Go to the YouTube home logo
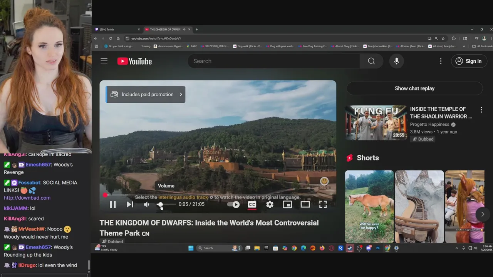 tap(134, 61)
